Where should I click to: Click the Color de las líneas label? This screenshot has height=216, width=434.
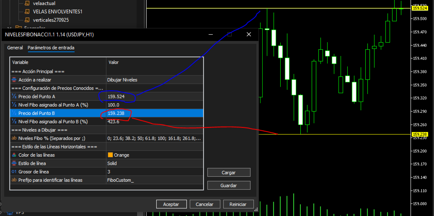(x=36, y=155)
